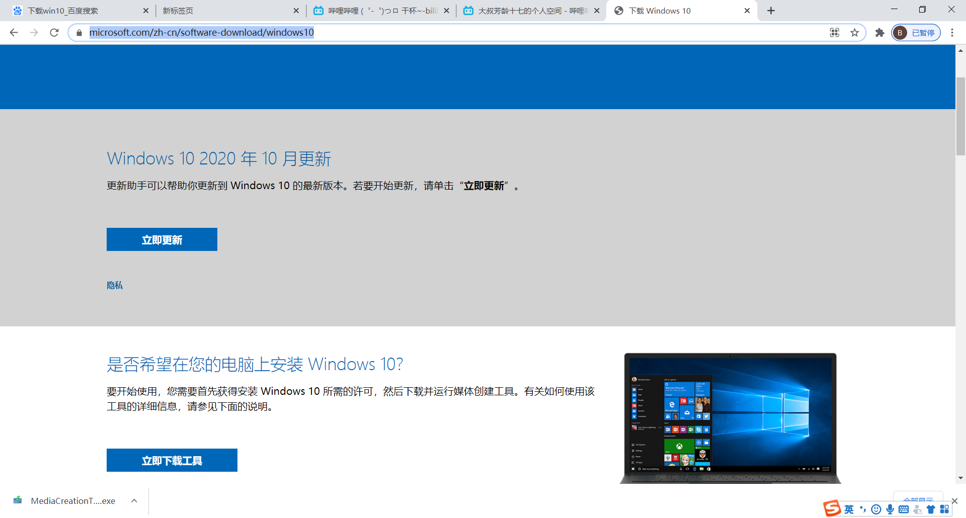The image size is (966, 518).
Task: Click the Windows 10 2020 年 10 月更新 heading
Action: [x=219, y=158]
